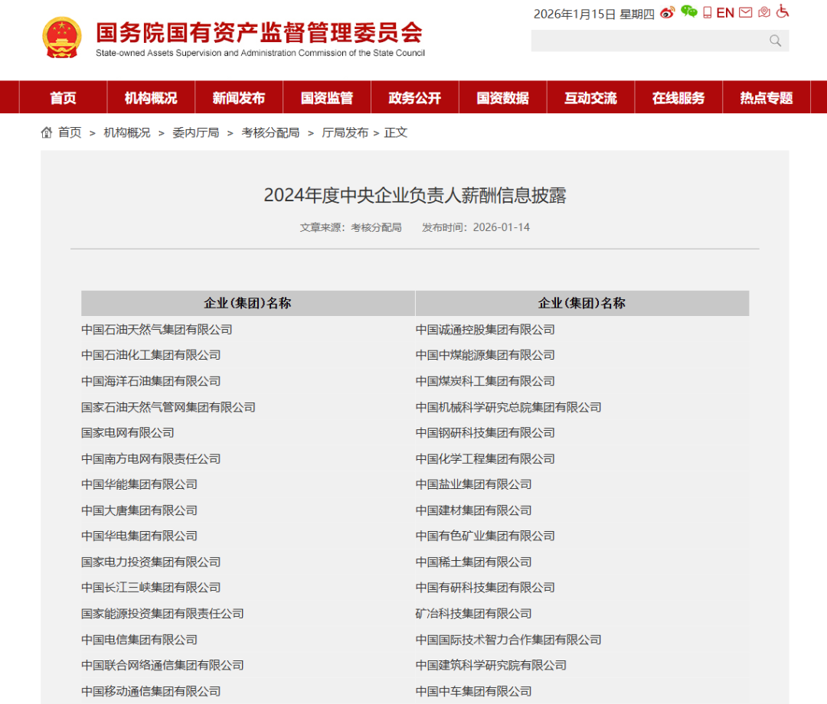The height and width of the screenshot is (704, 827).
Task: Open the Weibo icon in header
Action: pyautogui.click(x=667, y=13)
